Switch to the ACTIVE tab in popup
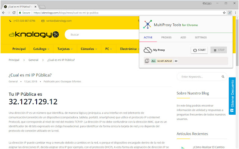Viewport: 239px width, 149px height. click(148, 37)
